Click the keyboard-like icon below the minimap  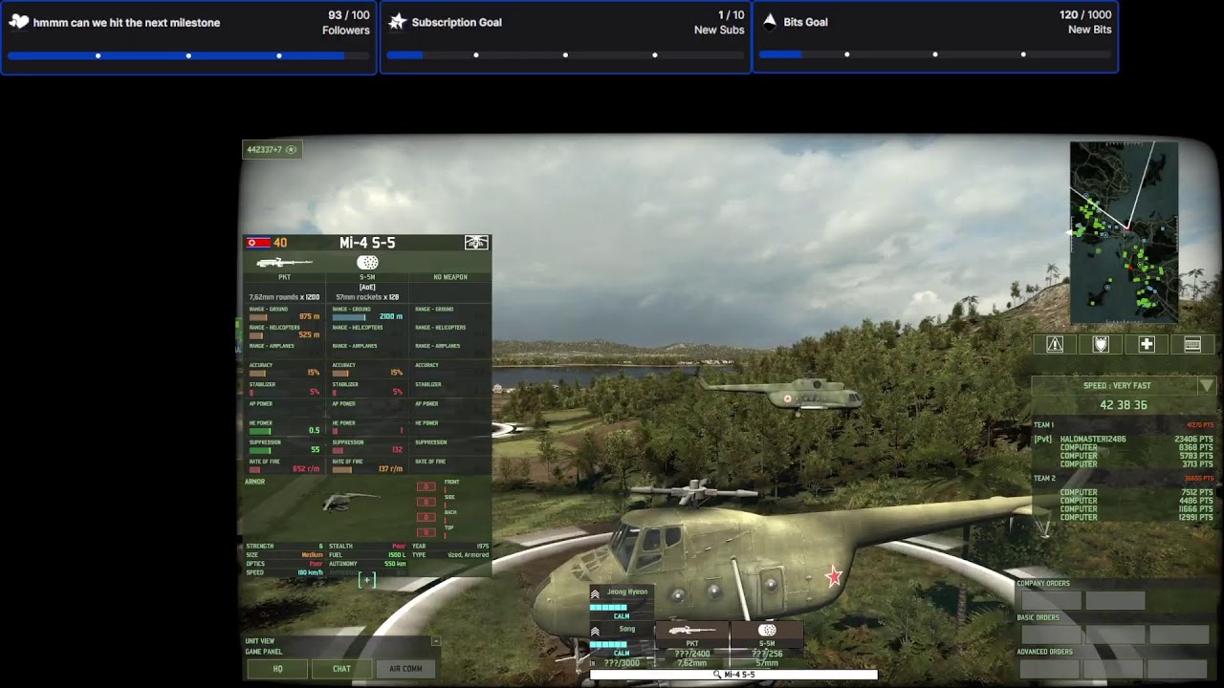(x=1192, y=345)
